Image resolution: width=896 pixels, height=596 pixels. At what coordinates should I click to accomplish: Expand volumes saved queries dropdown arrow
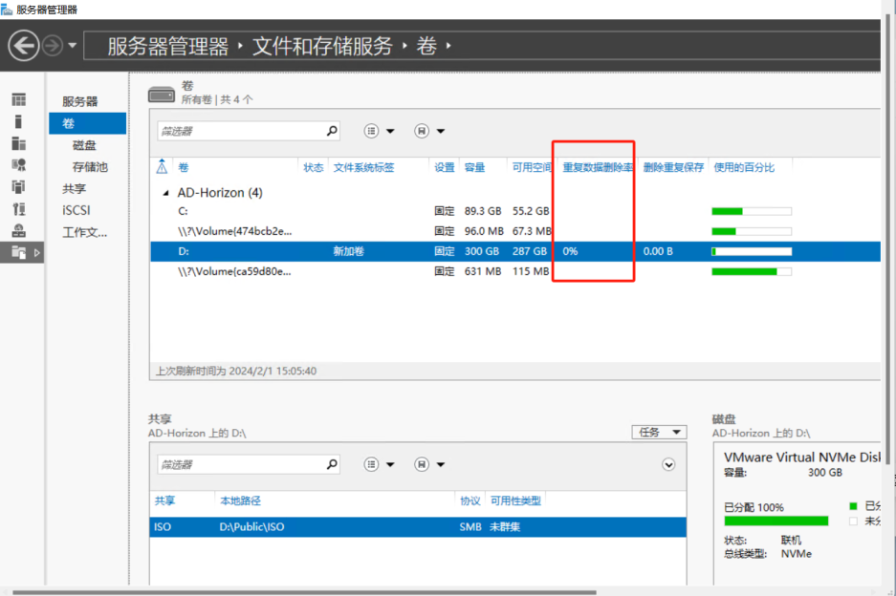click(441, 131)
